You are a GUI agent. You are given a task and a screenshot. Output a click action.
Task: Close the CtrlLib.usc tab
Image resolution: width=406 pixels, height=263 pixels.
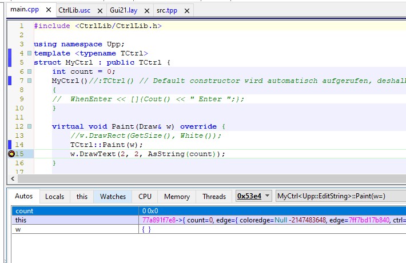[99, 10]
